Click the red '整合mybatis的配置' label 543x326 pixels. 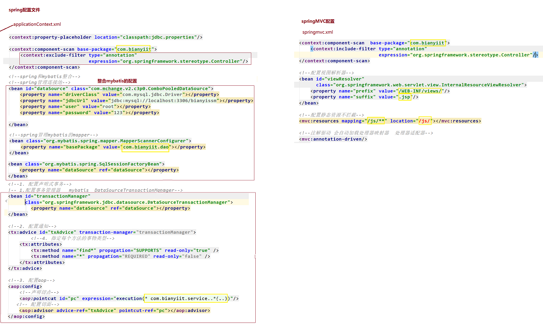117,81
